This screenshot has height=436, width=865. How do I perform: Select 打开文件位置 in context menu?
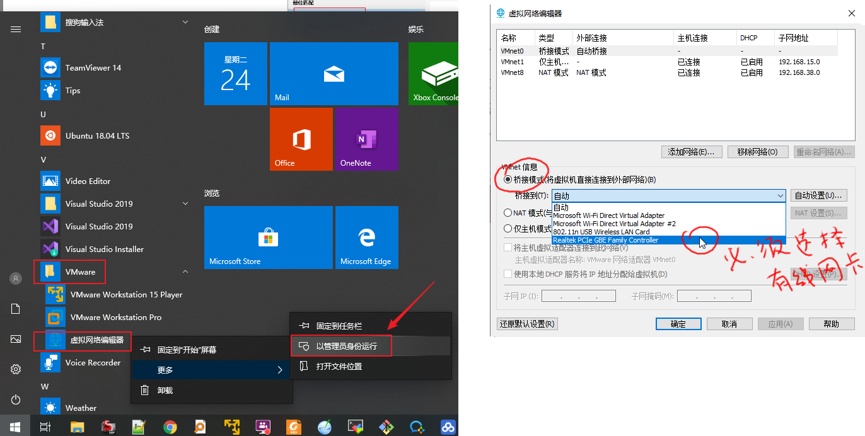click(x=371, y=366)
